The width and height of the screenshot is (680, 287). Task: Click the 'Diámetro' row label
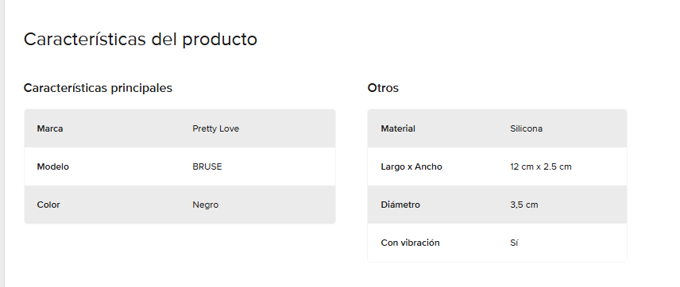click(400, 205)
